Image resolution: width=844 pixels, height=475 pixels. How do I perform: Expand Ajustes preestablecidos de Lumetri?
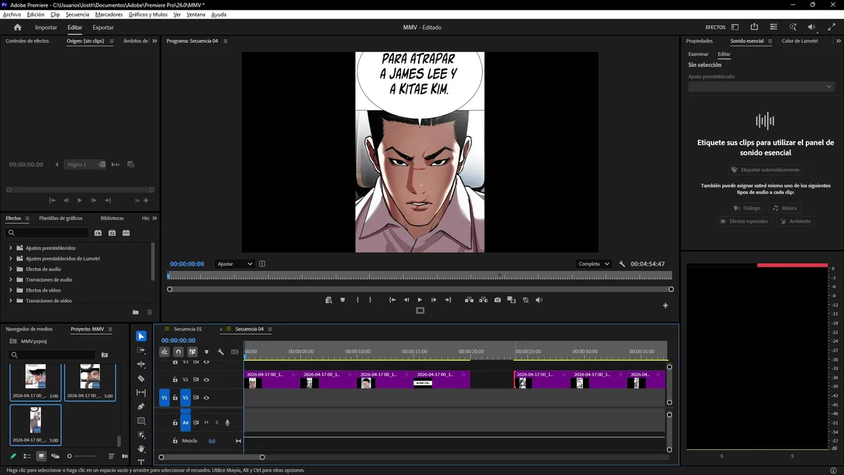pos(11,259)
